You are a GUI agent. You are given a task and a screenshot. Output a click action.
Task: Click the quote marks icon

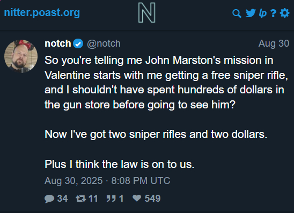(x=111, y=199)
